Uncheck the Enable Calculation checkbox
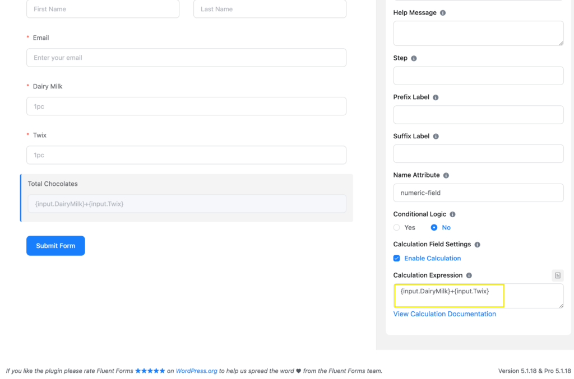 pyautogui.click(x=396, y=259)
